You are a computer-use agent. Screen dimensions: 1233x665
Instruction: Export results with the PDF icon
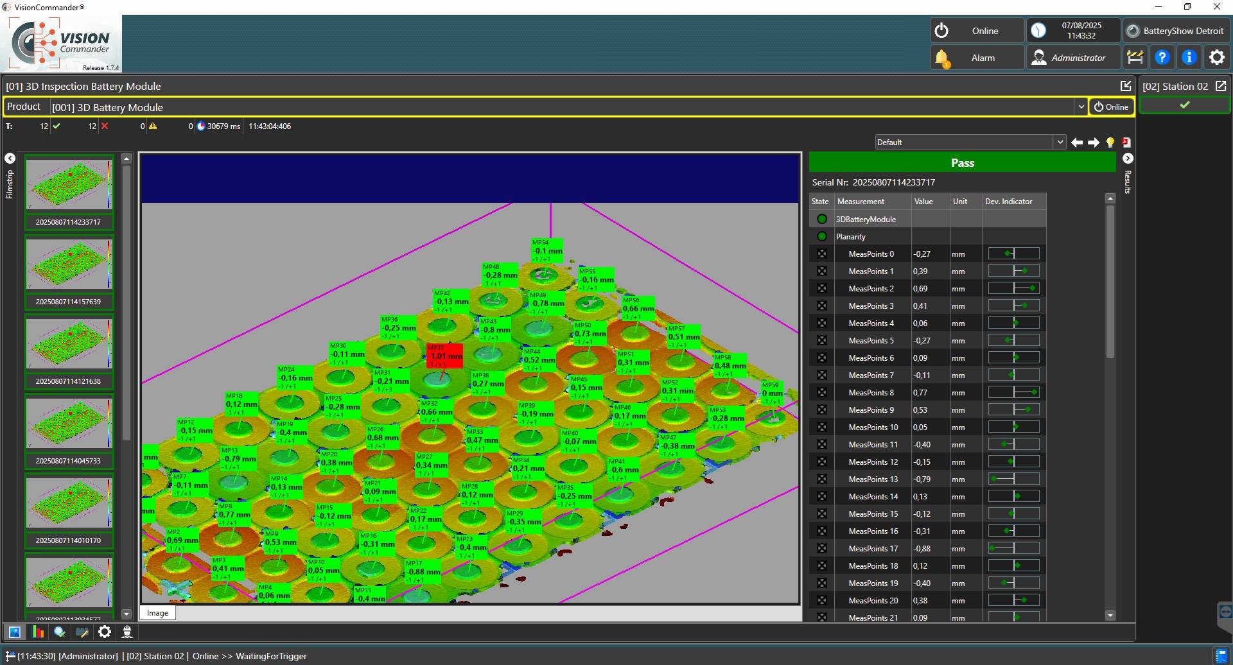(x=1126, y=142)
